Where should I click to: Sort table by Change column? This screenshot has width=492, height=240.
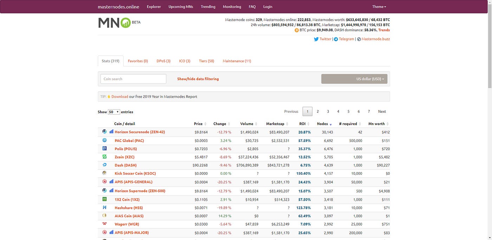point(221,124)
